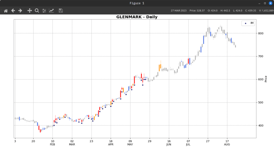Screen dimensions: 274x147
Task: Click the 500 price tick label
Action: click(261, 102)
